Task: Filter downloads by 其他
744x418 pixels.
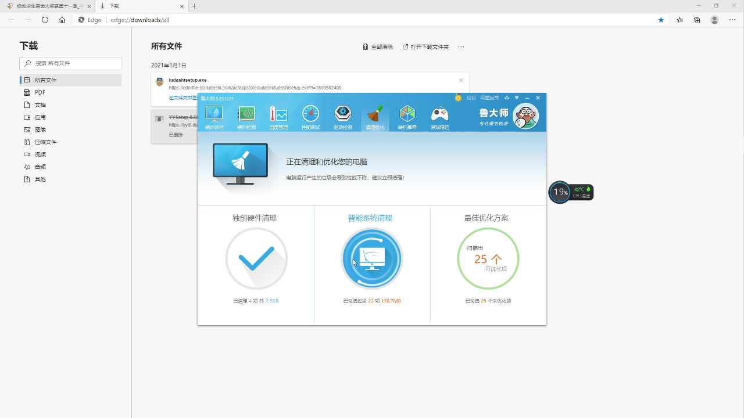Action: pos(70,179)
